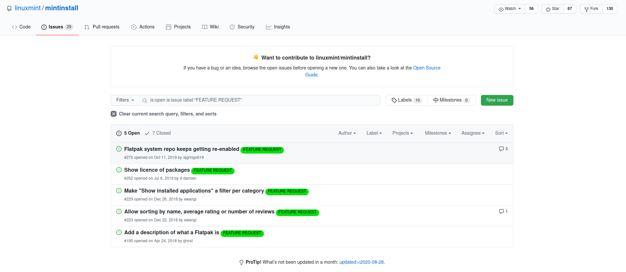The image size is (626, 272).
Task: Click the open-issue icon for issue #190
Action: pos(119,232)
